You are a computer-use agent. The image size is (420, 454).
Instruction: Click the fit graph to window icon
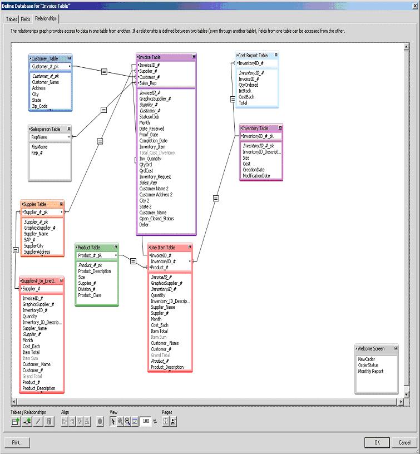pyautogui.click(x=135, y=422)
